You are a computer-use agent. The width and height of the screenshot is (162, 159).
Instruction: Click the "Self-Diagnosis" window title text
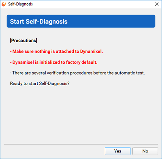click(20, 4)
